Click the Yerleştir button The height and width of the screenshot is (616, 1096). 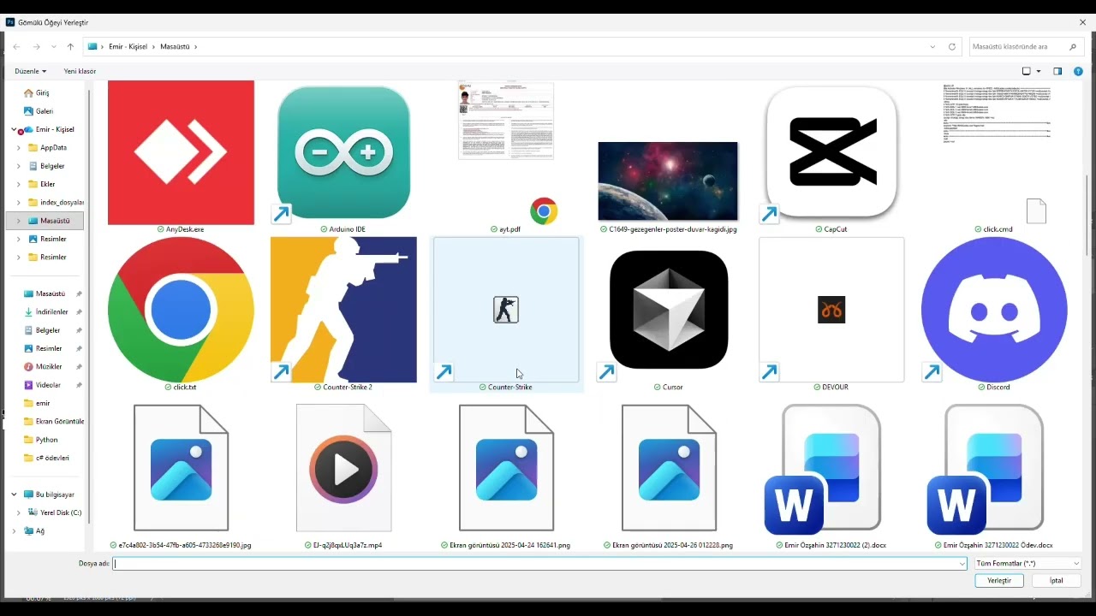(999, 580)
